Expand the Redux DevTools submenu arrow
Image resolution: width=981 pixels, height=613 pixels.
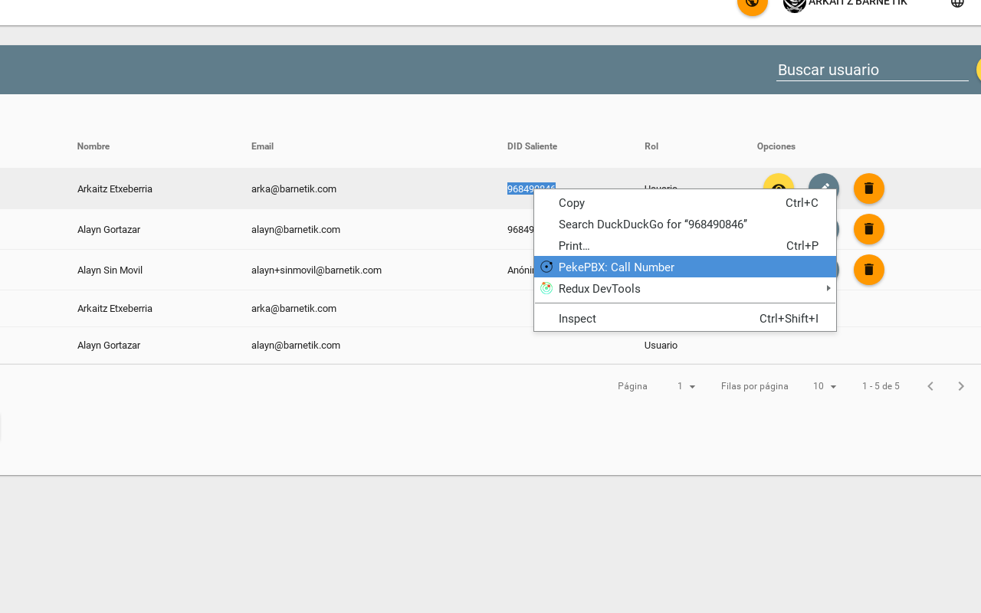pyautogui.click(x=828, y=289)
